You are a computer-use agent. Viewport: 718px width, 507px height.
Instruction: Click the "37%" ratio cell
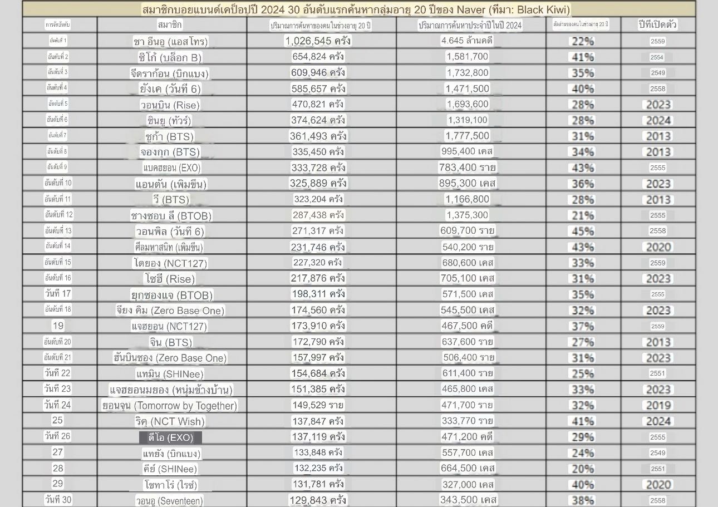(582, 326)
